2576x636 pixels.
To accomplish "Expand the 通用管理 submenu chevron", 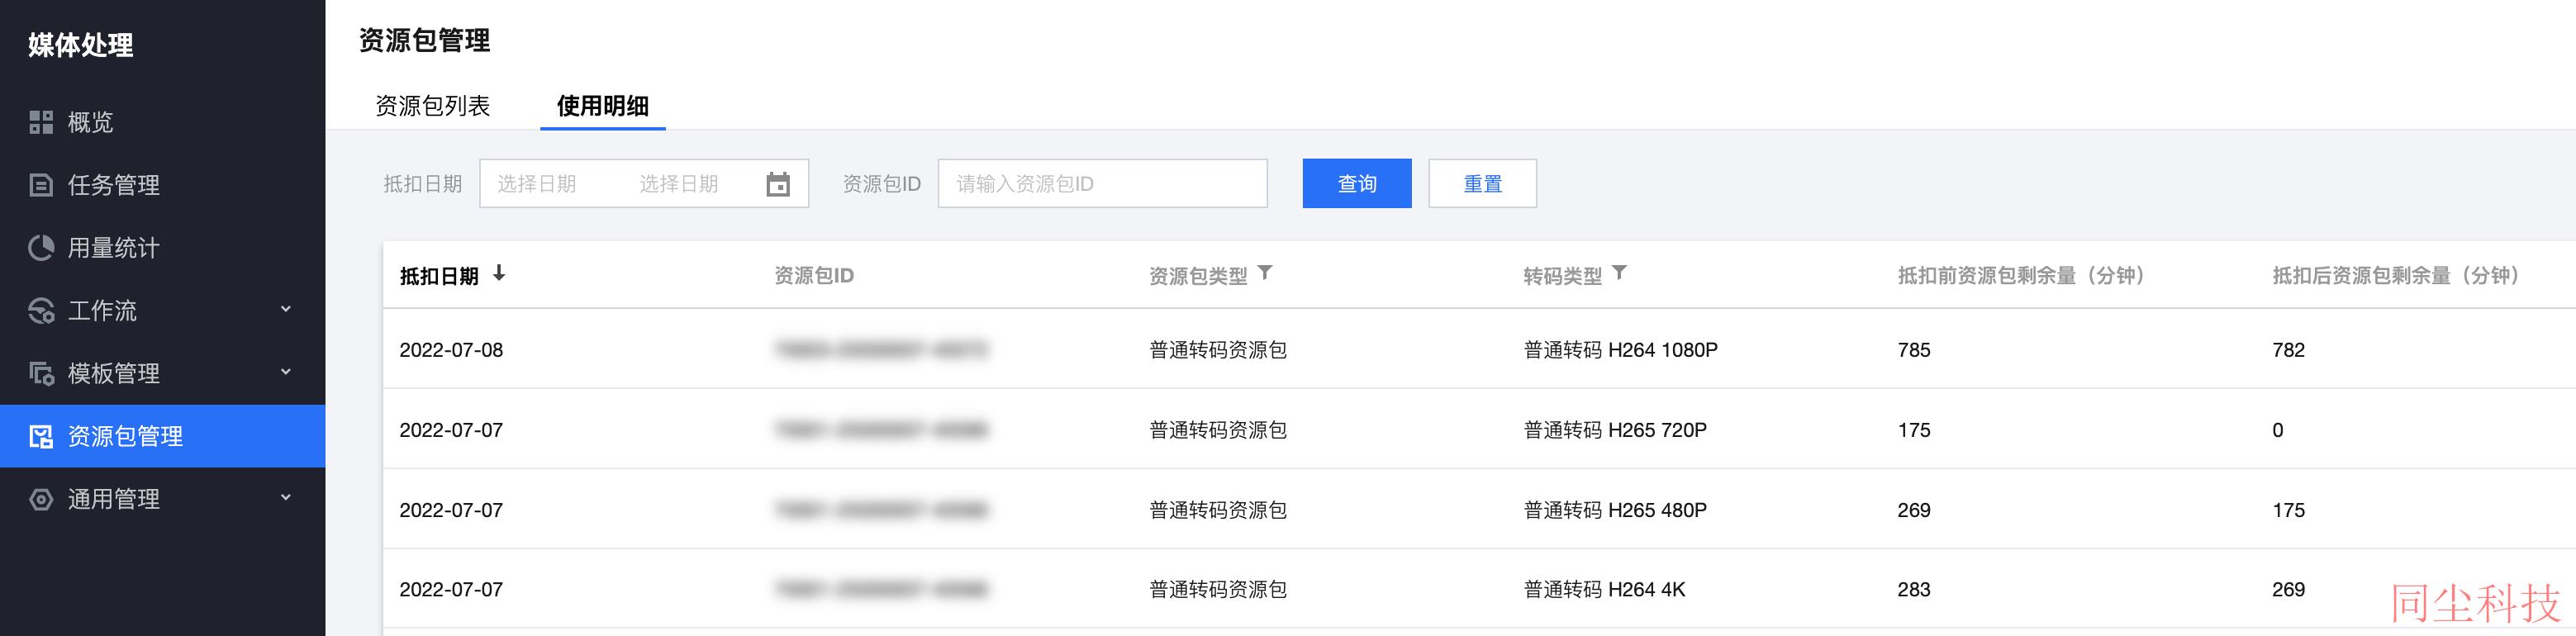I will click(x=286, y=497).
